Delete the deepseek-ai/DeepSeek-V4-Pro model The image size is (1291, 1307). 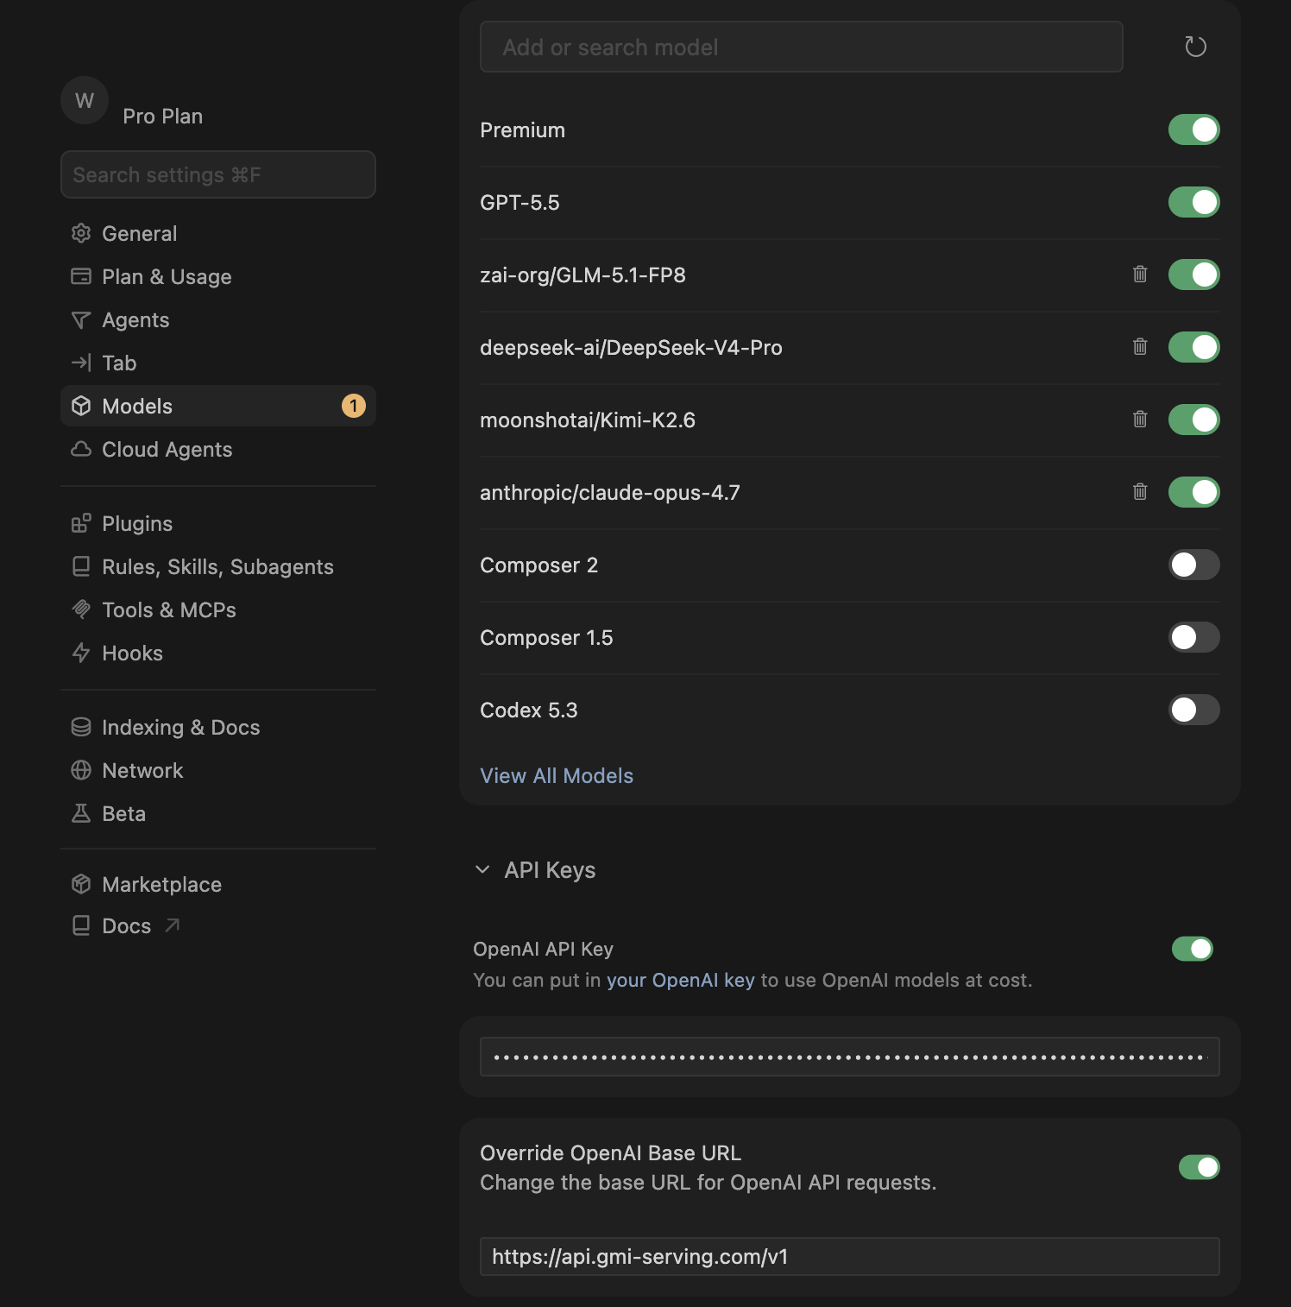pyautogui.click(x=1140, y=347)
